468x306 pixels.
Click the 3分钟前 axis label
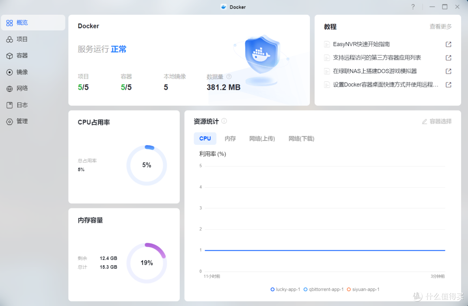[x=438, y=277]
